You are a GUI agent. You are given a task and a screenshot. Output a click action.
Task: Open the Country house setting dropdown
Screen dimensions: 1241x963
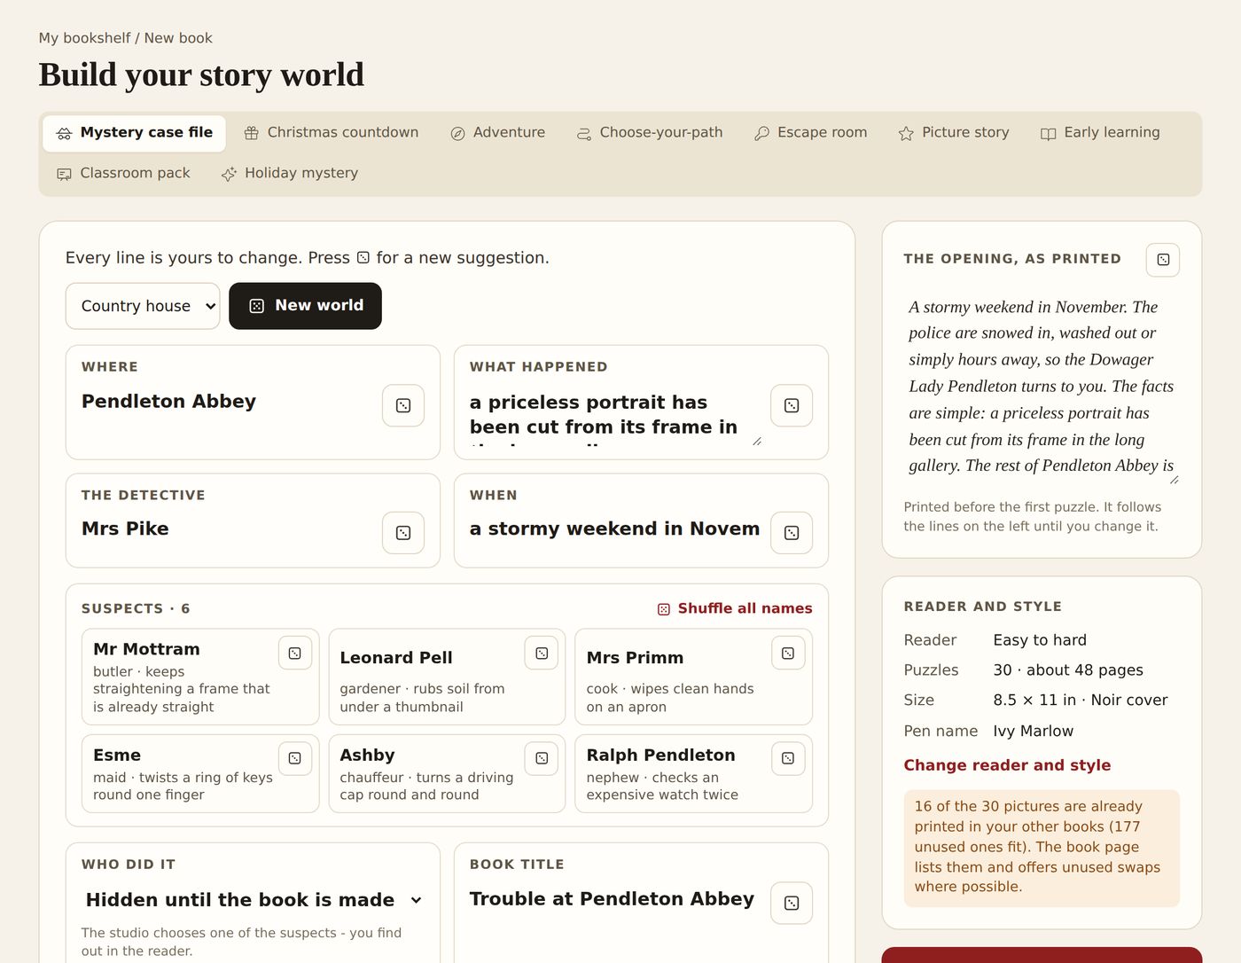coord(143,306)
